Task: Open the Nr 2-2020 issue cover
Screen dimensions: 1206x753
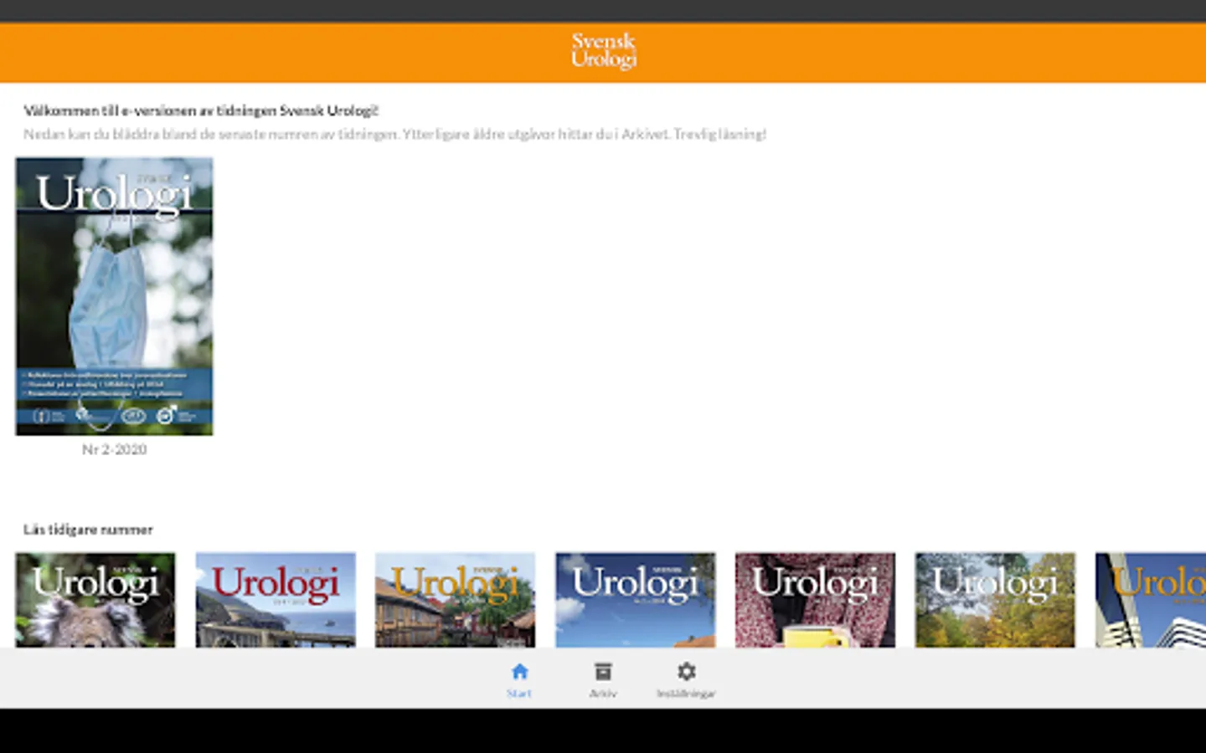Action: [114, 296]
